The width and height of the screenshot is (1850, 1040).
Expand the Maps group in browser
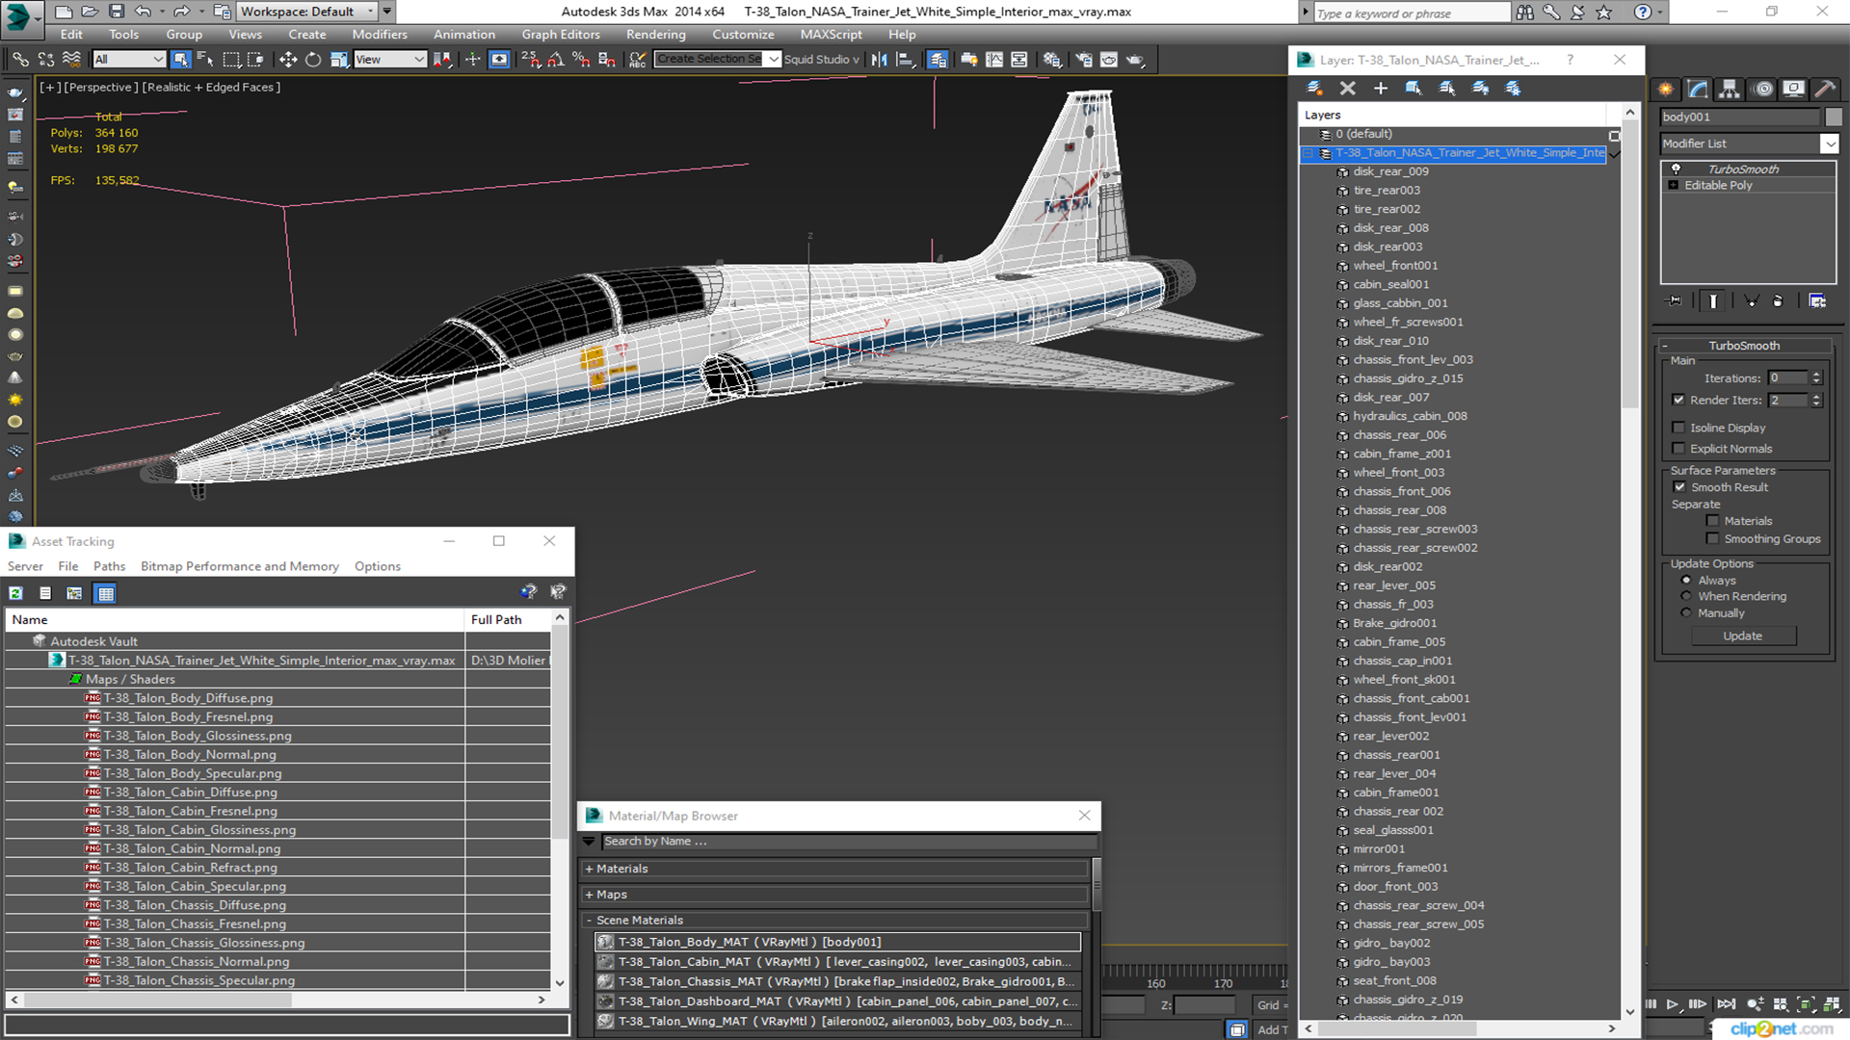589,895
